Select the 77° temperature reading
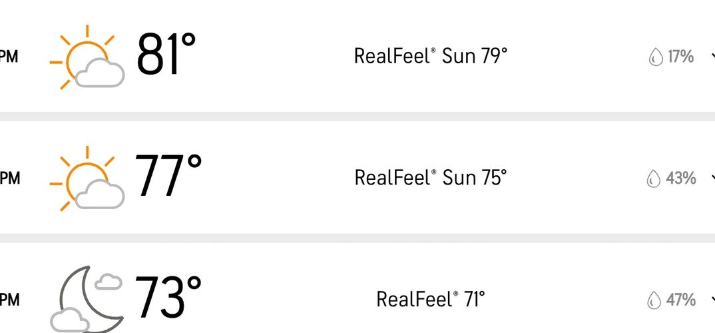The image size is (715, 333). coord(168,176)
